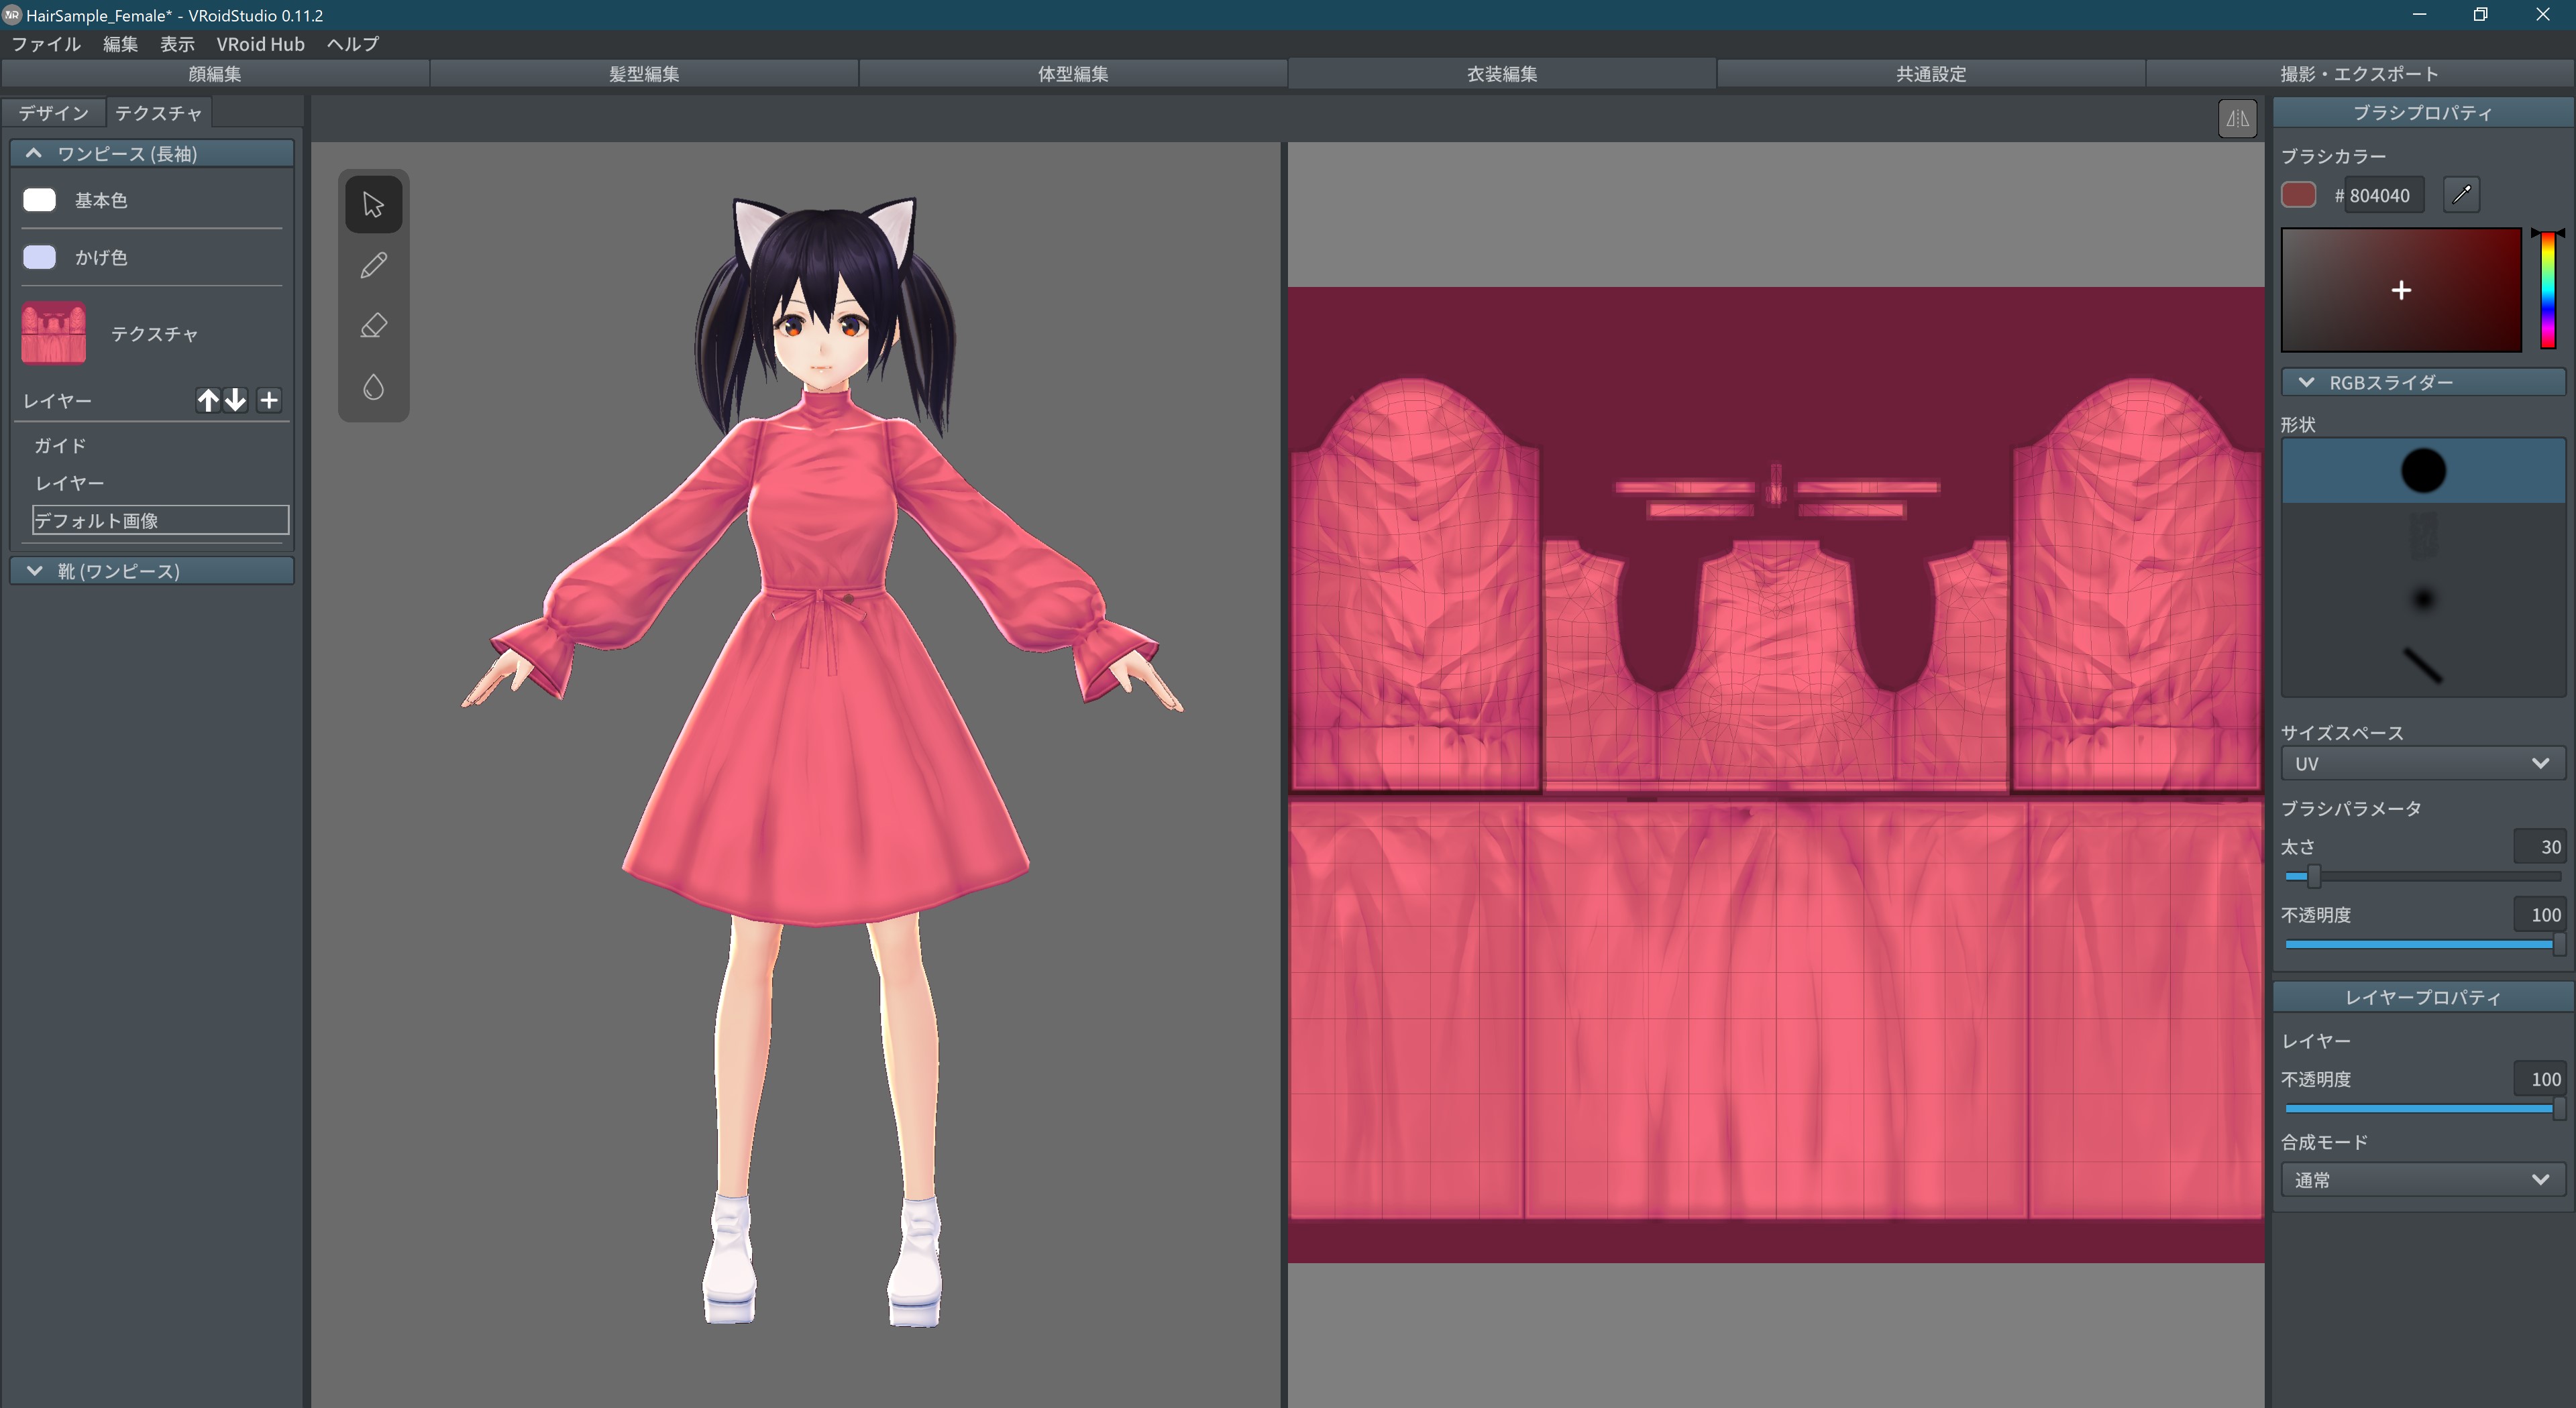Open the ヘルプ menu
This screenshot has height=1408, width=2576.
coord(352,44)
